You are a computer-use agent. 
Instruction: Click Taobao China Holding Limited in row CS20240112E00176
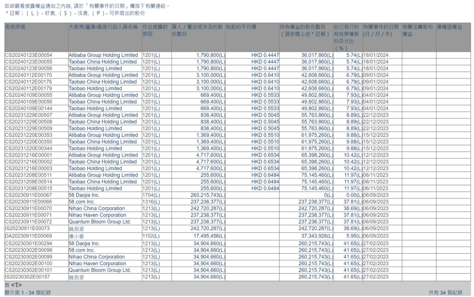click(x=102, y=81)
